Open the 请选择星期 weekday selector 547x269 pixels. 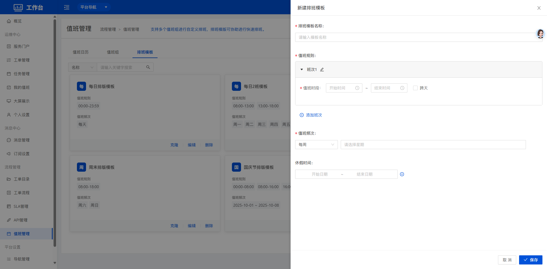(433, 145)
